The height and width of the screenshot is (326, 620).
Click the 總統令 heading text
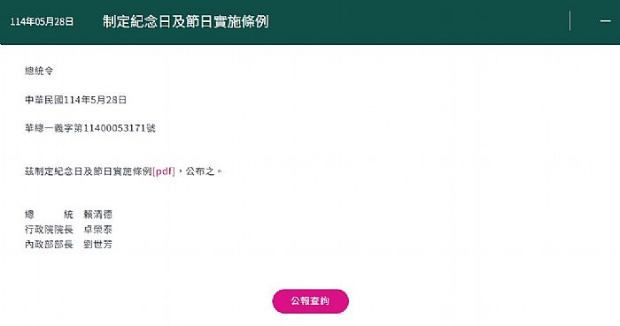point(39,71)
